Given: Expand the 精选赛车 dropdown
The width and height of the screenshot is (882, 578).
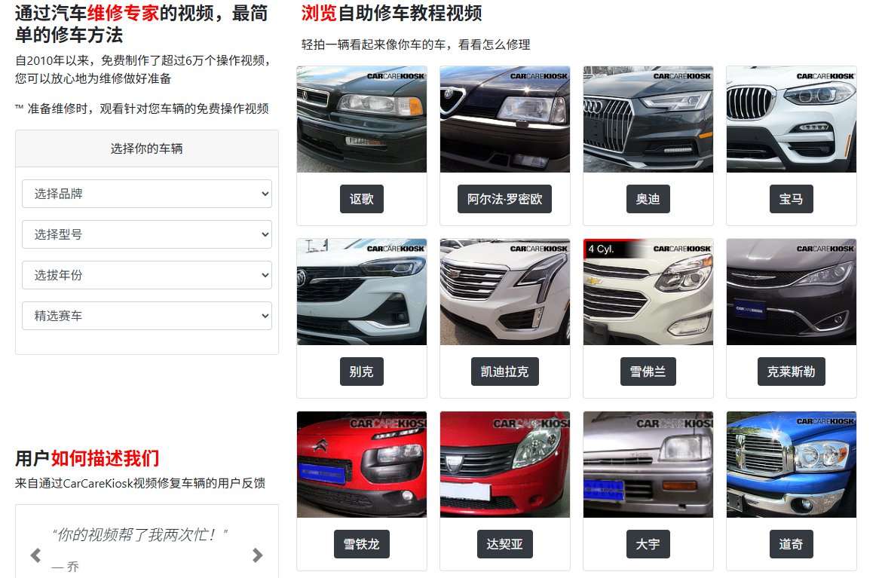Looking at the screenshot, I should [147, 316].
